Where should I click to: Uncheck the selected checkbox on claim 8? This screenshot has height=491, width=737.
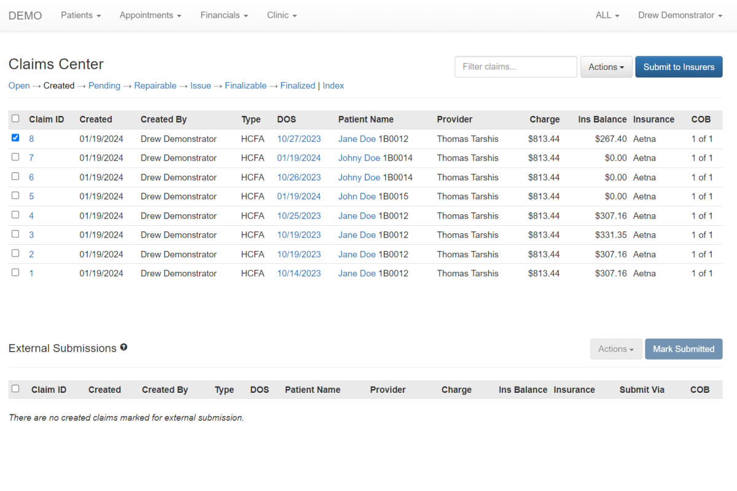coord(15,137)
